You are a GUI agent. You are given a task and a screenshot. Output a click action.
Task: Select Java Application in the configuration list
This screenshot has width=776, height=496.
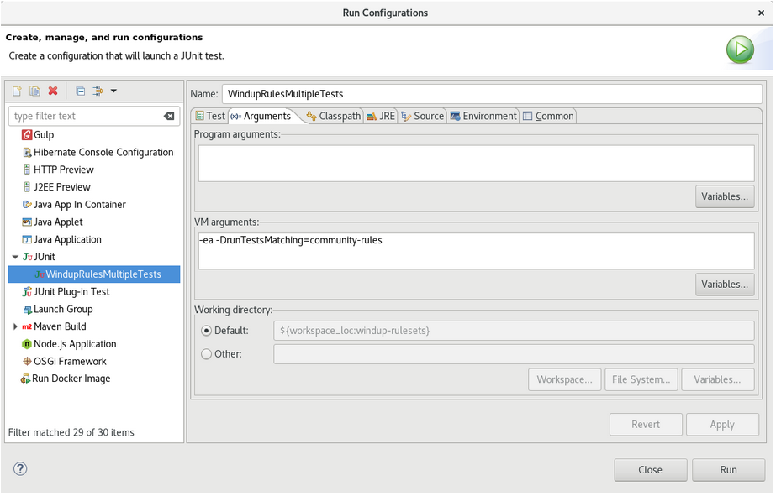(x=67, y=239)
